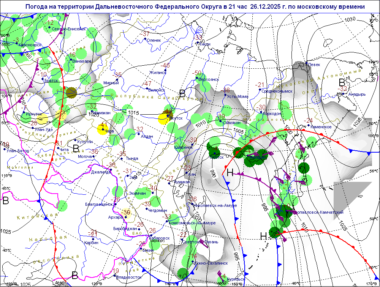This screenshot has width=380, height=287.
Task: Select the yellow weather circle at Чара
Action: (102, 129)
